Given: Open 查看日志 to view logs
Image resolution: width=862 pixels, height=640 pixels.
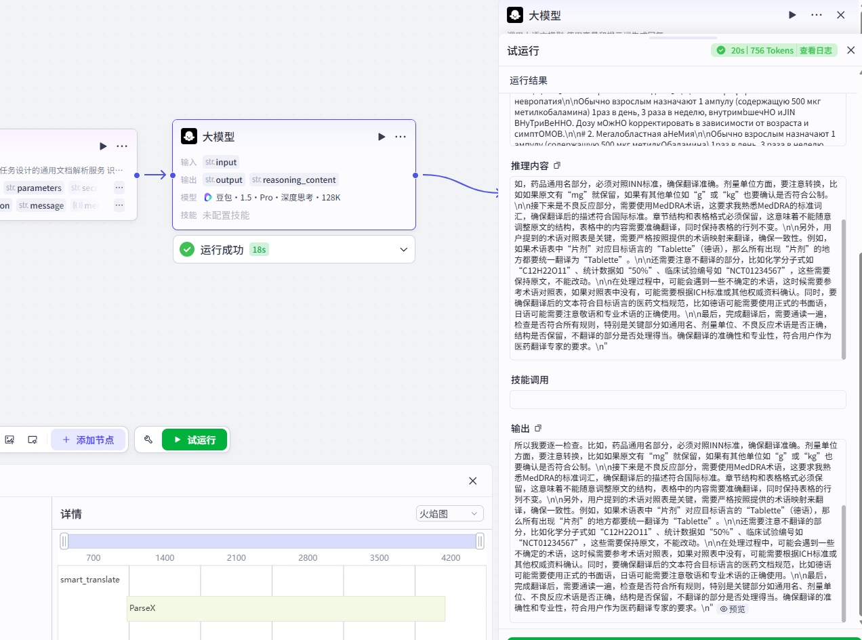Looking at the screenshot, I should coord(817,50).
